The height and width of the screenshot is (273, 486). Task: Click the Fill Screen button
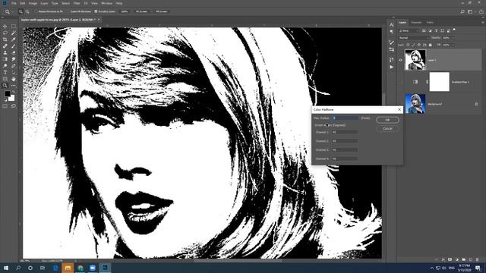coord(162,11)
